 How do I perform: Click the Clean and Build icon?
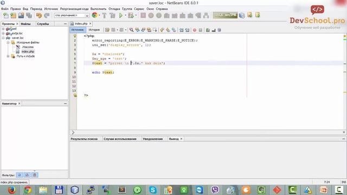point(112,16)
